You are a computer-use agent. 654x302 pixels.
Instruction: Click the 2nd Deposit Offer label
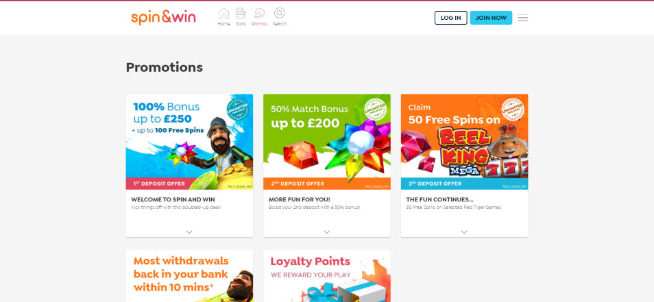click(297, 184)
